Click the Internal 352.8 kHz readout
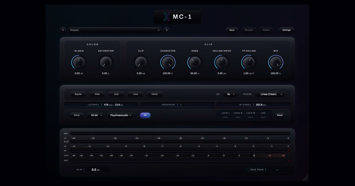 point(253,105)
